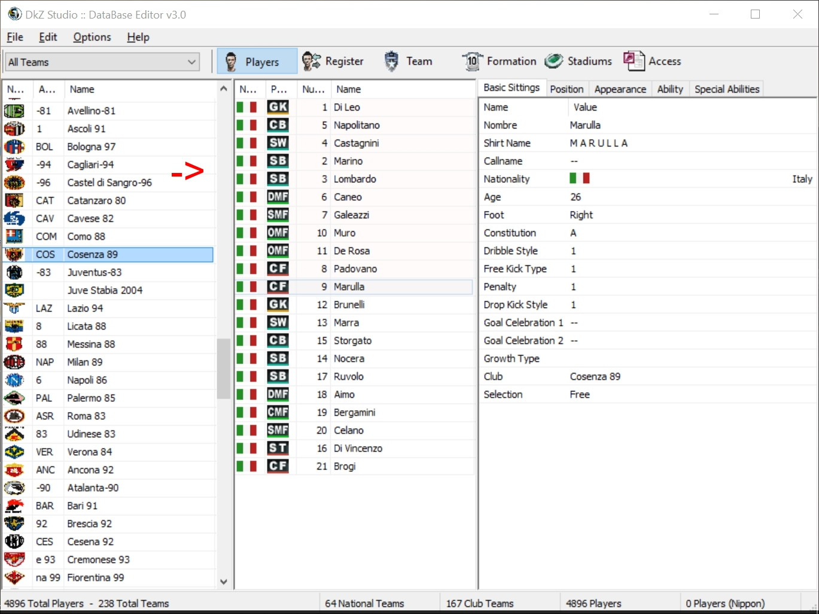The height and width of the screenshot is (614, 819).
Task: Click the properties Value column header
Action: click(x=691, y=107)
